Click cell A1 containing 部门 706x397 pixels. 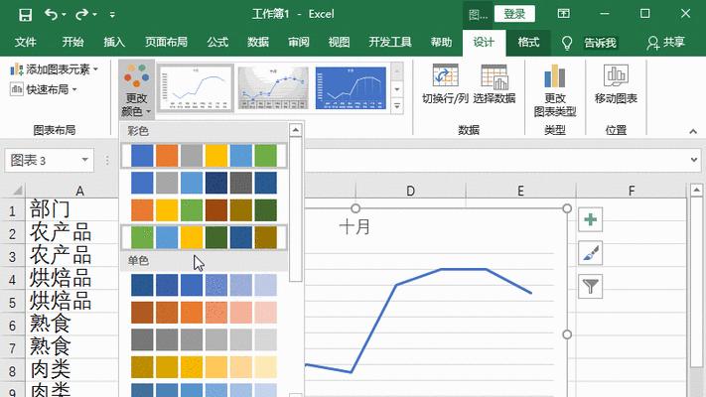click(71, 209)
